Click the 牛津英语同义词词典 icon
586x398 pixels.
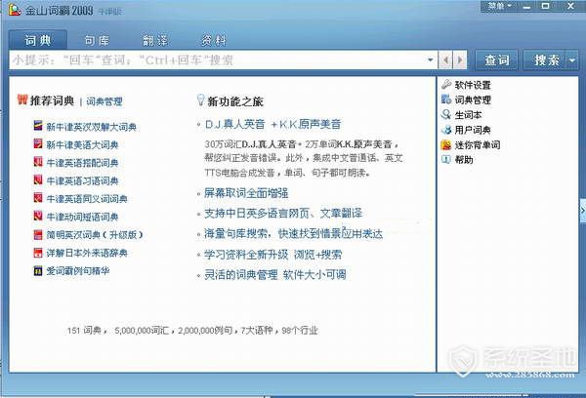tap(38, 197)
